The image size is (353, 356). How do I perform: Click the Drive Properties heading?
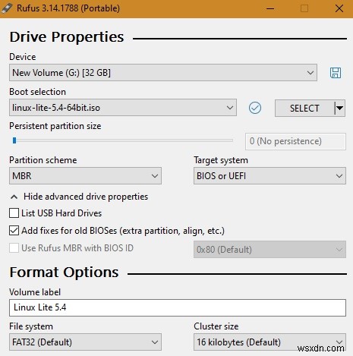click(67, 37)
